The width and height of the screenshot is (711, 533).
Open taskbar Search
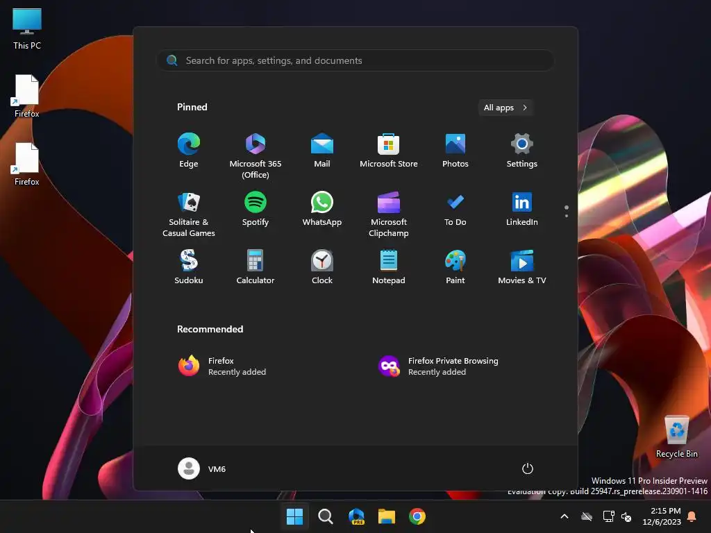pos(326,516)
